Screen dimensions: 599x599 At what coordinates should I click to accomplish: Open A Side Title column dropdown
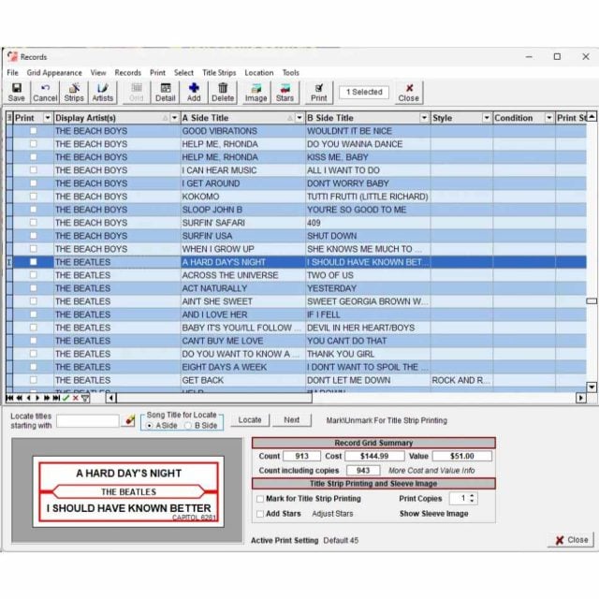[x=299, y=118]
